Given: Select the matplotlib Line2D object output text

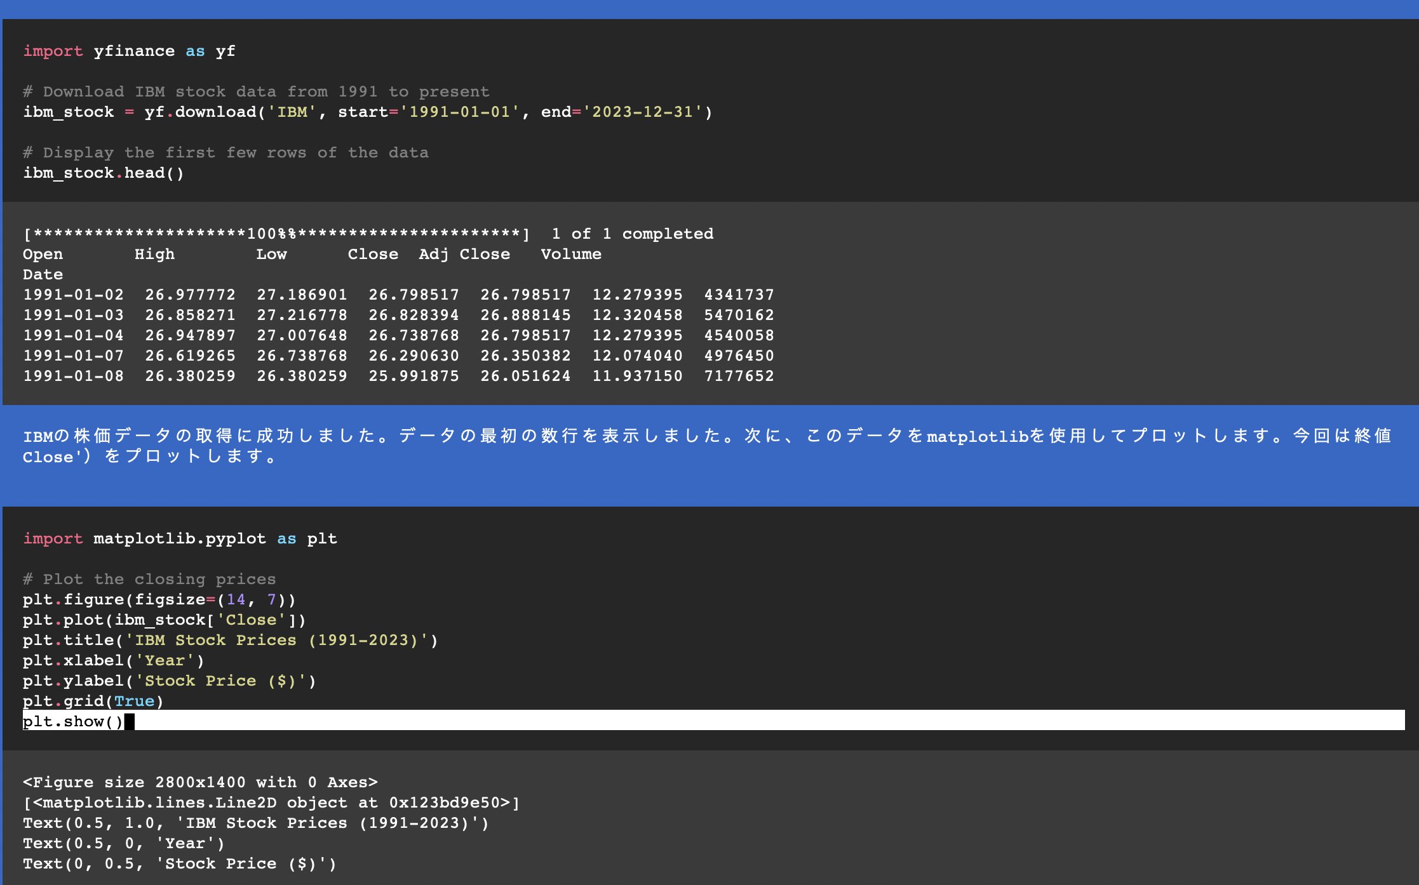Looking at the screenshot, I should click(x=270, y=802).
